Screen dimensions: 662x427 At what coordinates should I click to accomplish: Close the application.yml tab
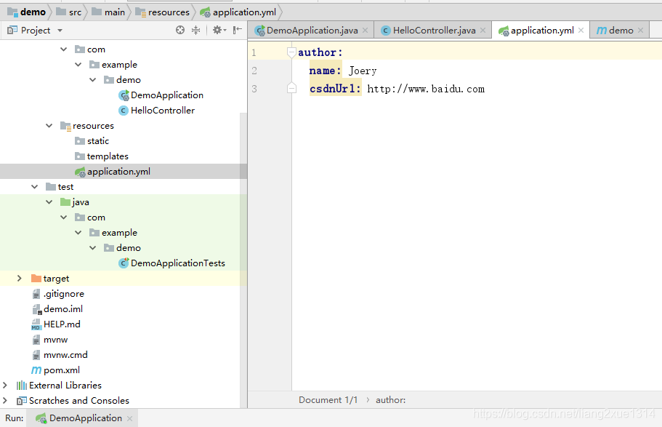pos(581,31)
